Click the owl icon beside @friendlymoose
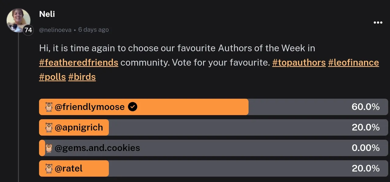 pyautogui.click(x=49, y=107)
